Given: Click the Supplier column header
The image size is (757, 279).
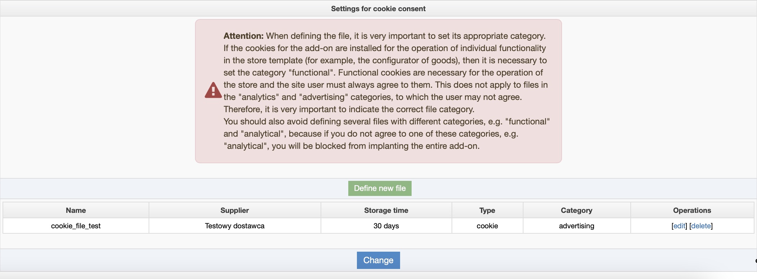Looking at the screenshot, I should tap(235, 210).
